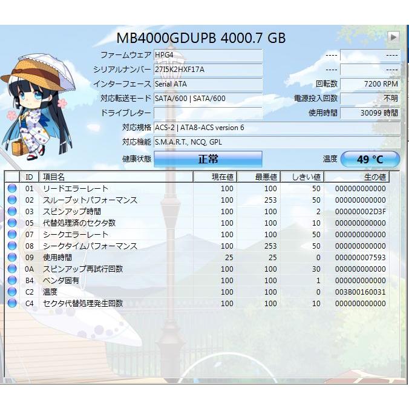
Task: Select the 使用時間 row name in table
Action: coord(57,257)
